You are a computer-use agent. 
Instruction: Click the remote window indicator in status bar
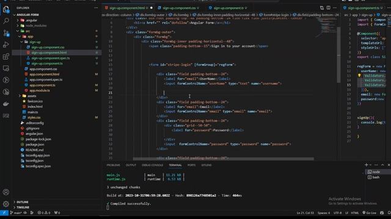(x=4, y=213)
